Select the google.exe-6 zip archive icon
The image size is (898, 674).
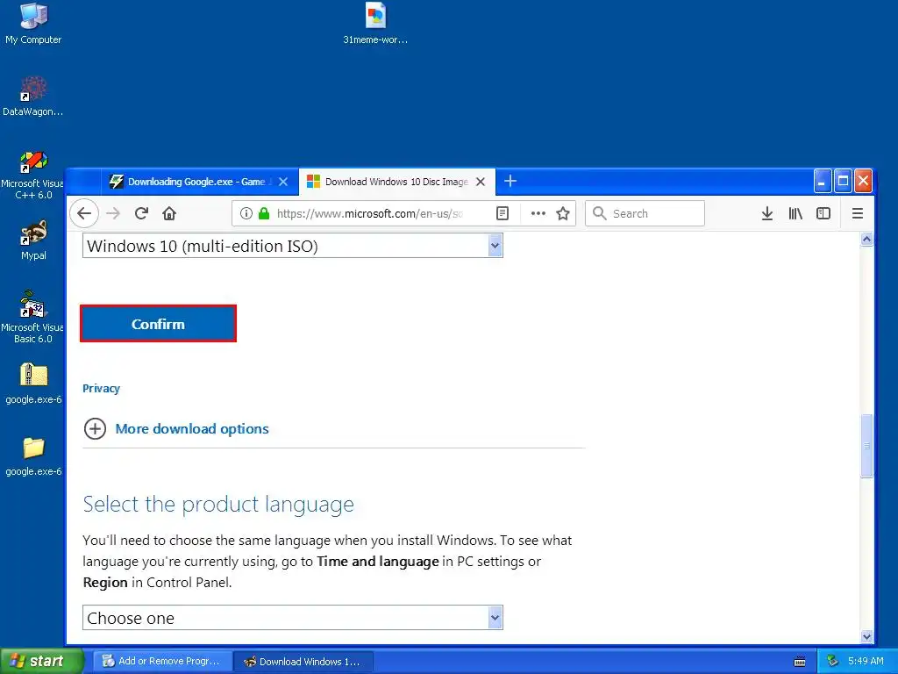coord(33,383)
